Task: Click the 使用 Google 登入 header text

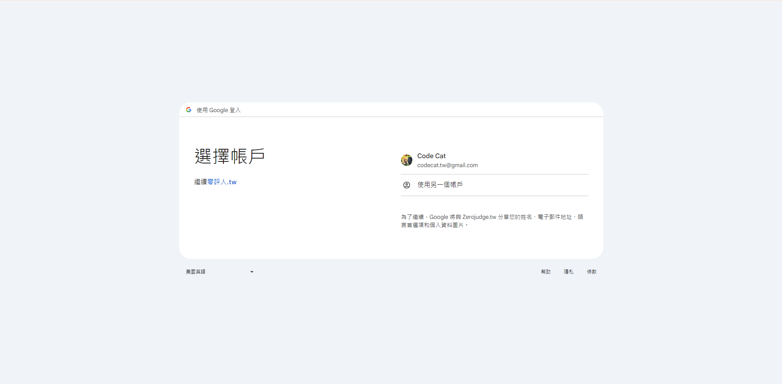Action: [218, 110]
